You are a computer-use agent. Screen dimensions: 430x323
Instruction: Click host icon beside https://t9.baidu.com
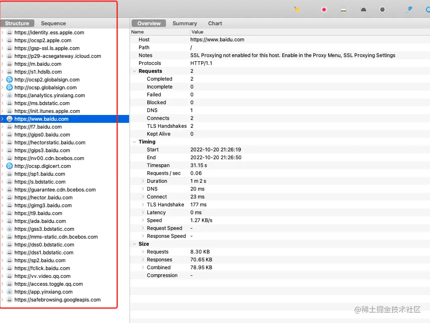[x=10, y=213]
